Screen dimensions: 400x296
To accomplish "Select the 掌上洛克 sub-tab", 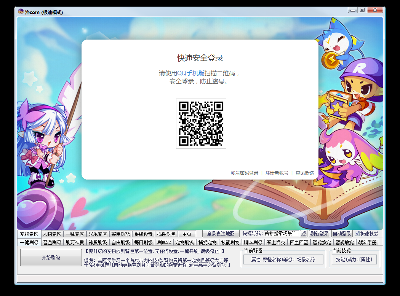I will point(276,242).
